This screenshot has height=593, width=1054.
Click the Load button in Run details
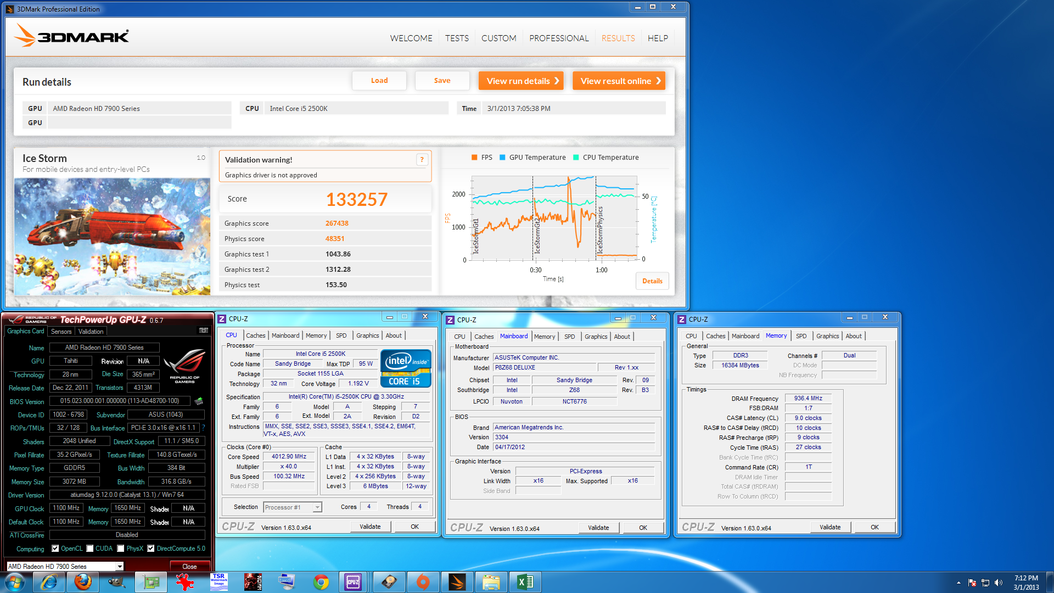click(x=379, y=81)
